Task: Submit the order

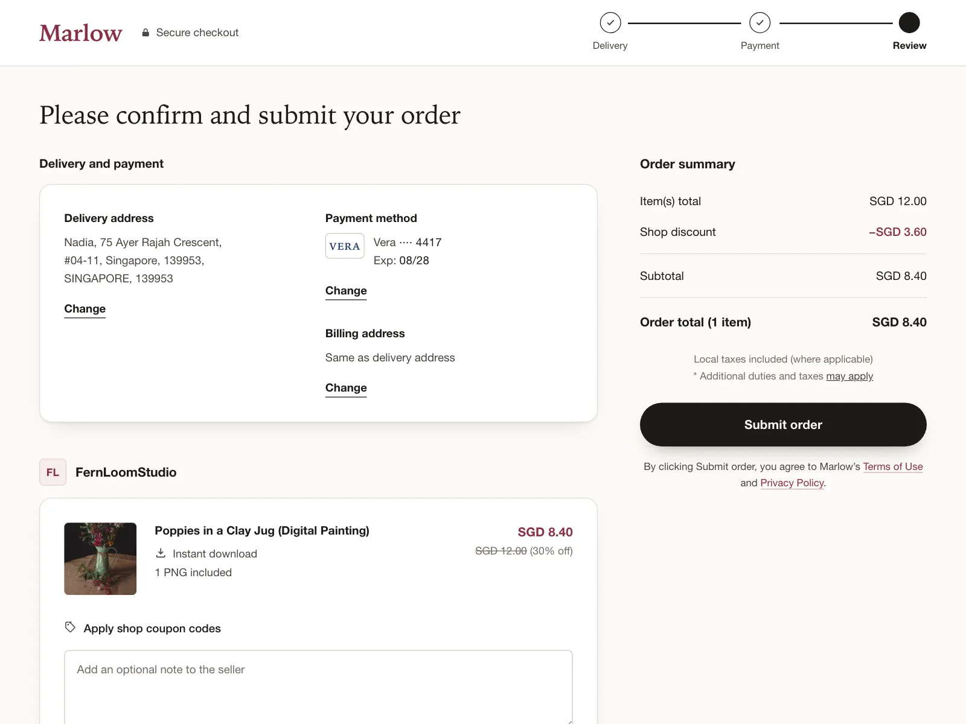Action: click(x=783, y=425)
